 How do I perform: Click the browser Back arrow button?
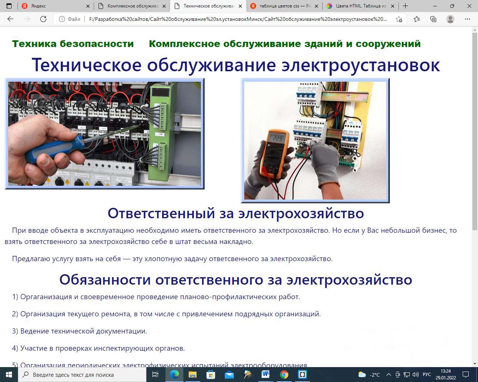[10, 19]
